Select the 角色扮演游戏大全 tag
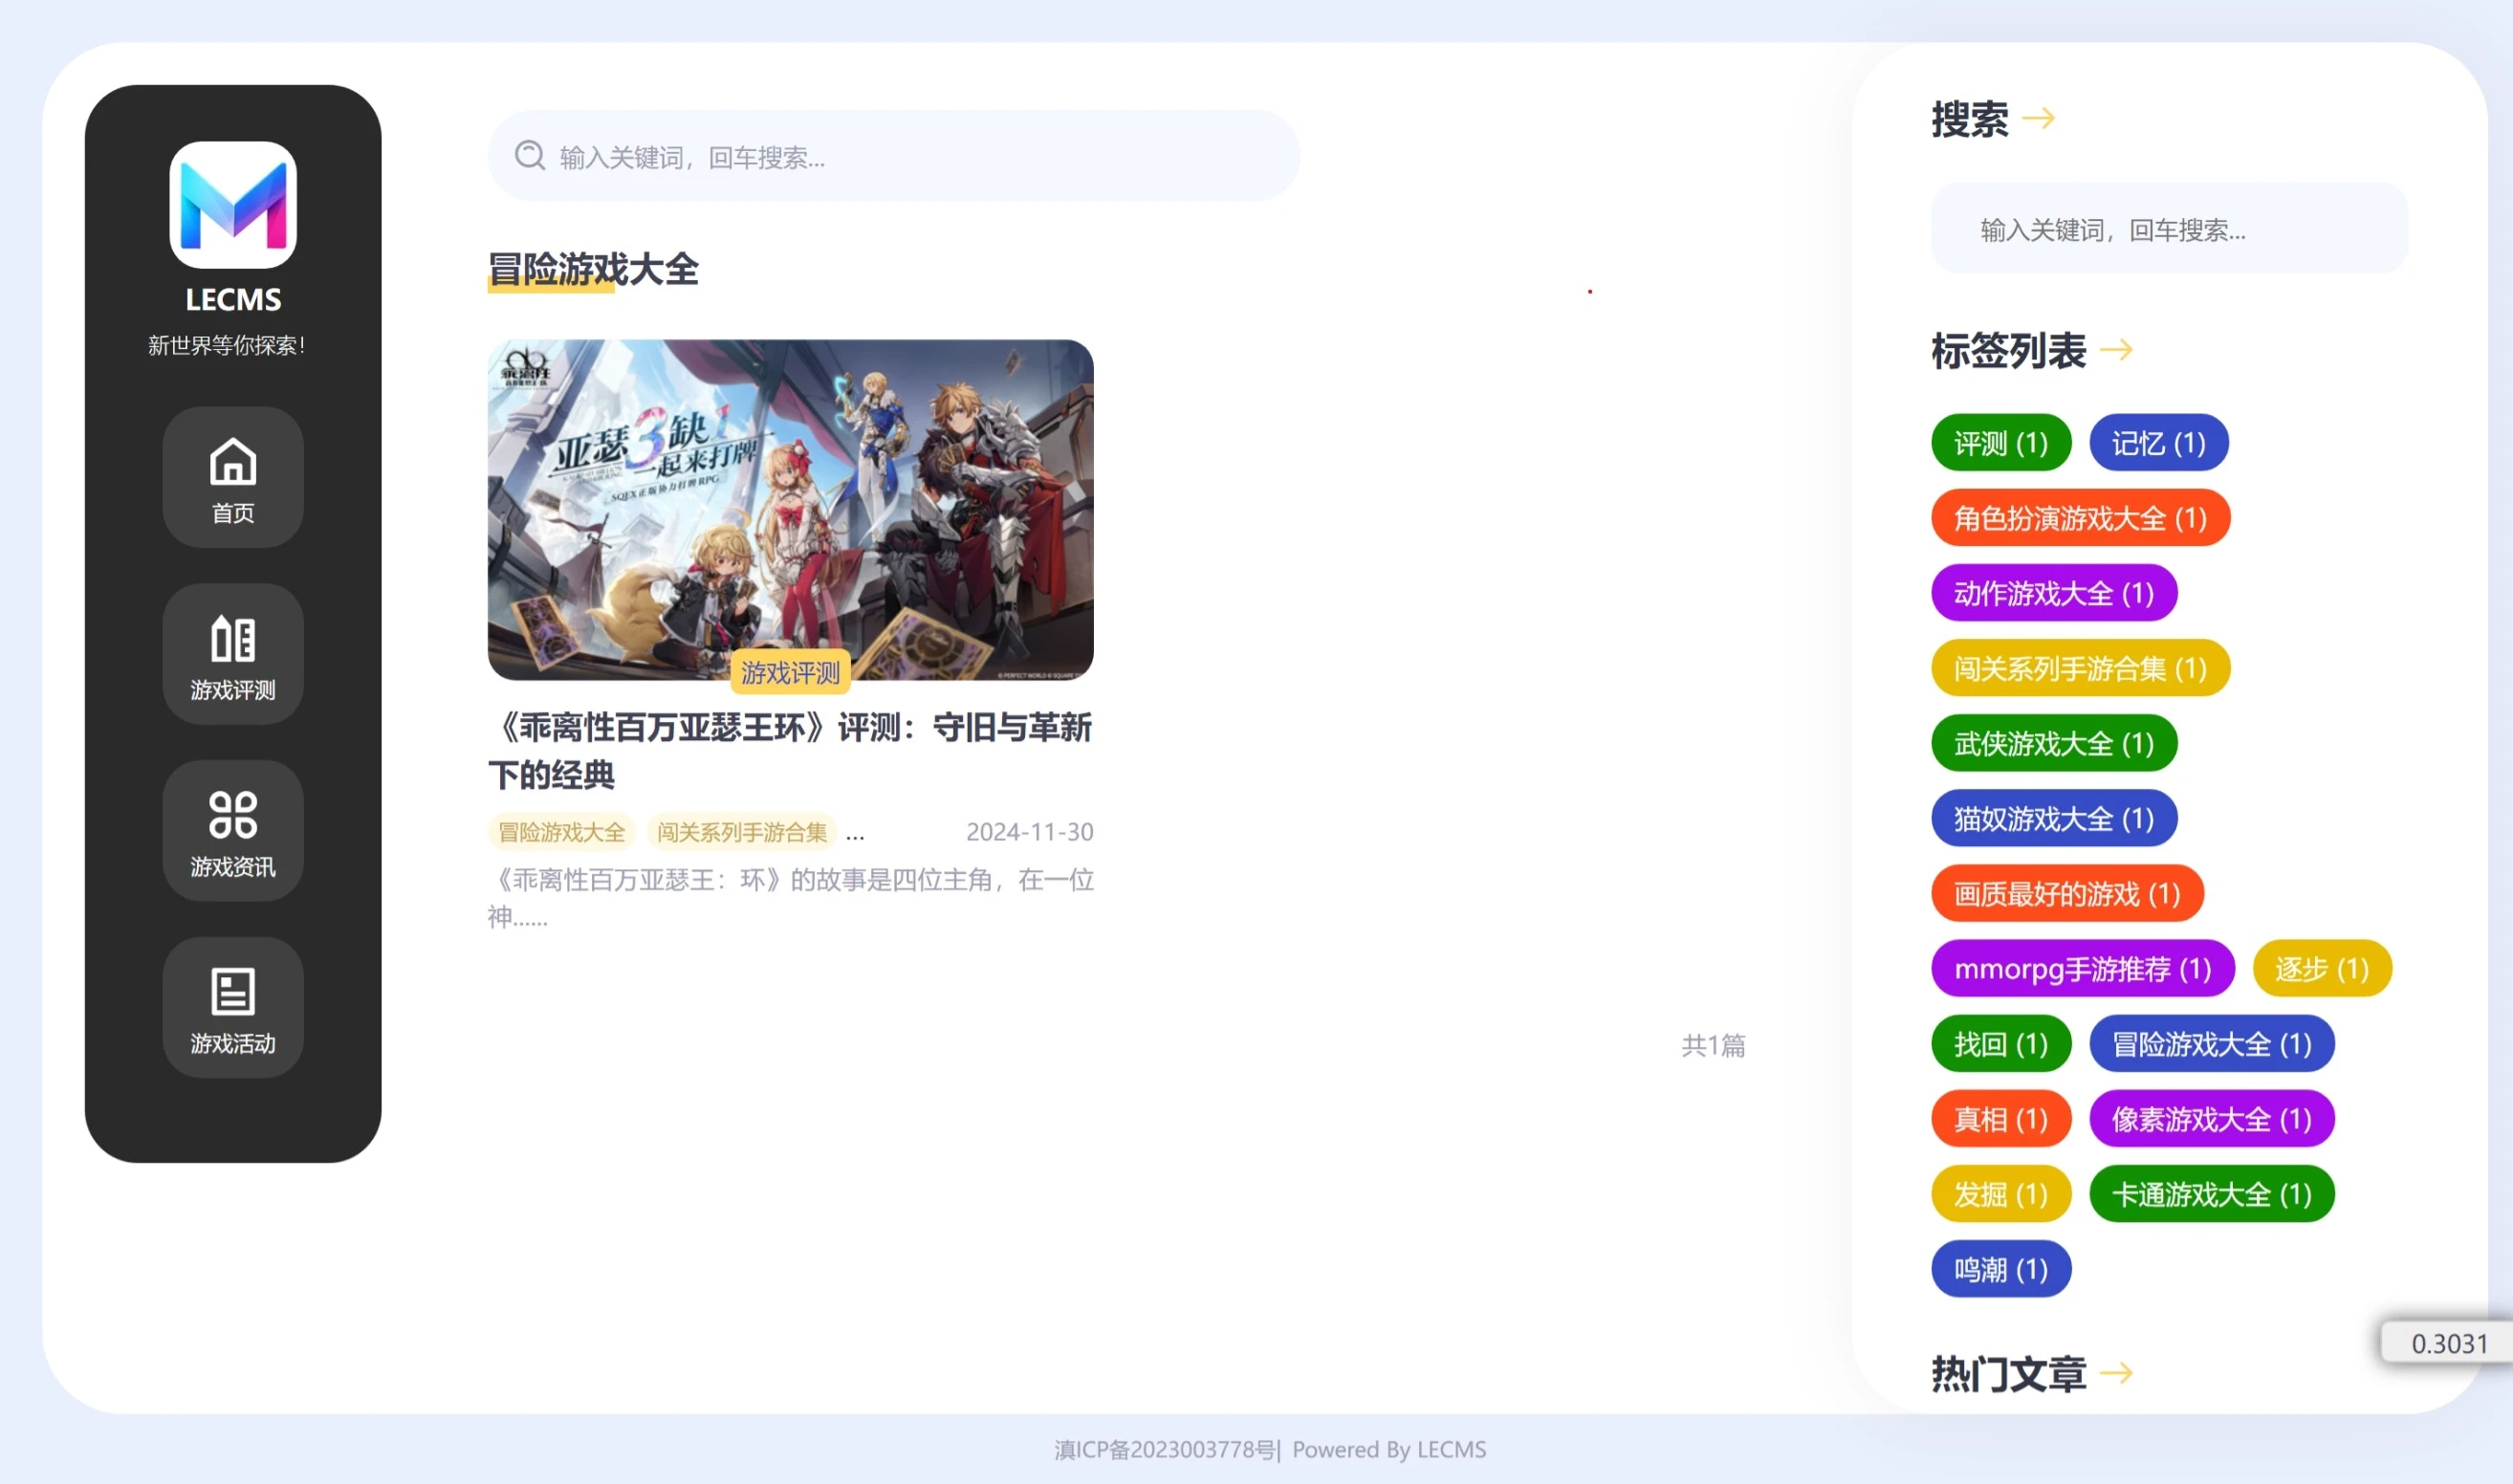 [2081, 518]
